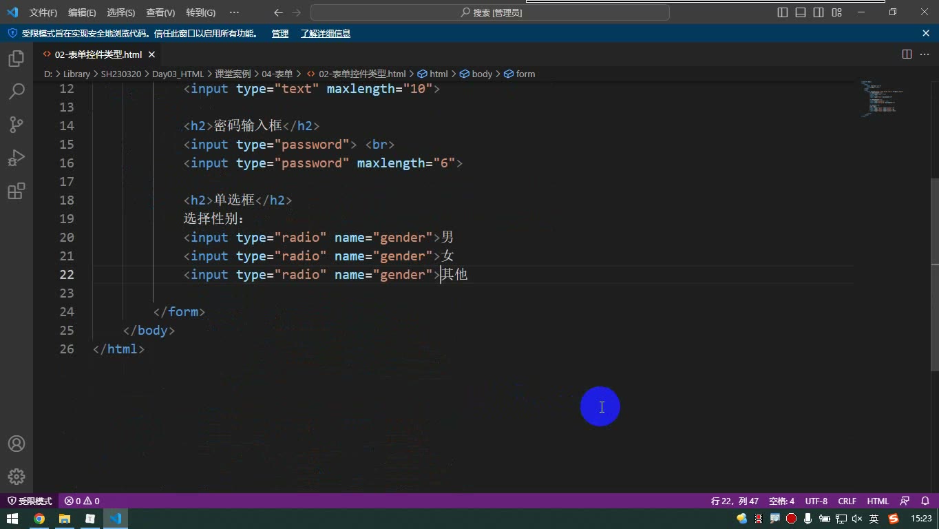Click the editor minimap preview

pyautogui.click(x=881, y=99)
